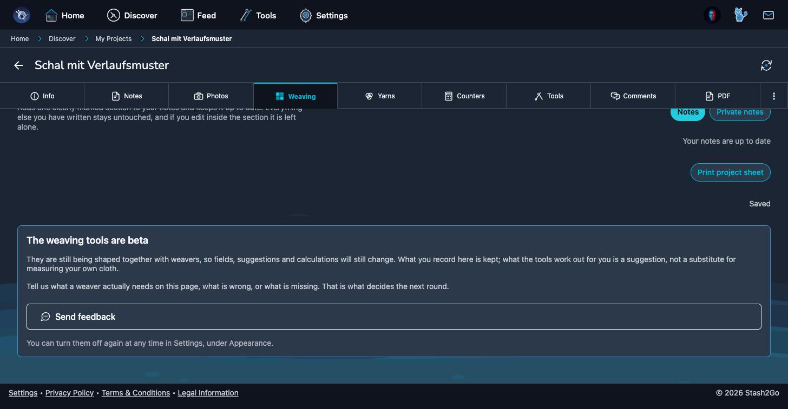Open the Tools item in top navigation
The image size is (788, 409).
click(x=258, y=15)
